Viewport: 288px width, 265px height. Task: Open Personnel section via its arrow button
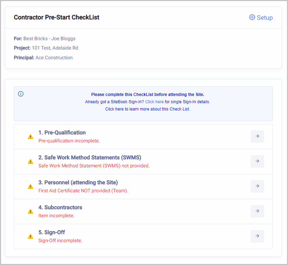coord(257,186)
